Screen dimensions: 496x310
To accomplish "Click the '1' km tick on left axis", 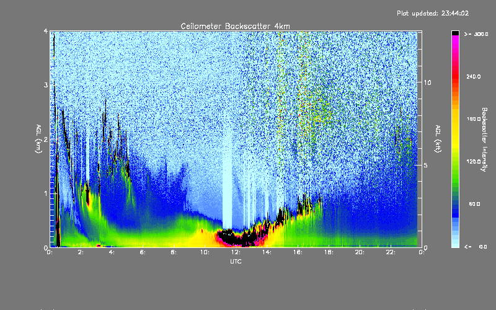I will pyautogui.click(x=46, y=193).
